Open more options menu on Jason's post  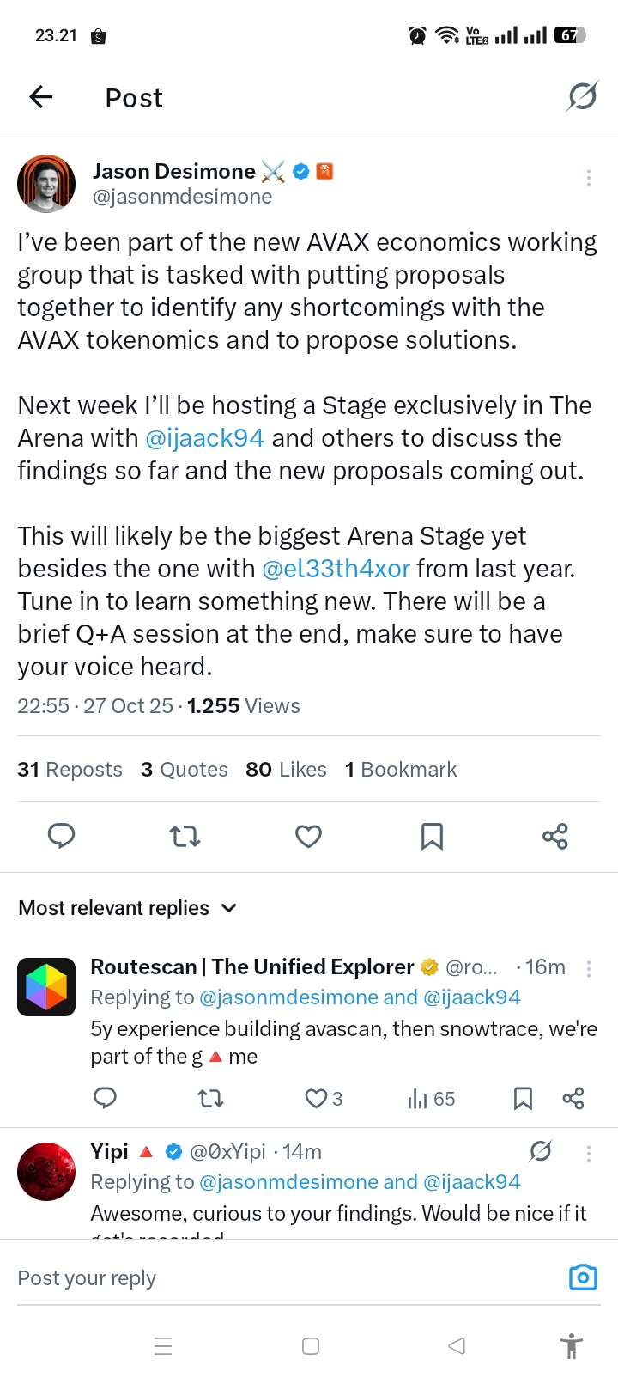click(x=588, y=178)
